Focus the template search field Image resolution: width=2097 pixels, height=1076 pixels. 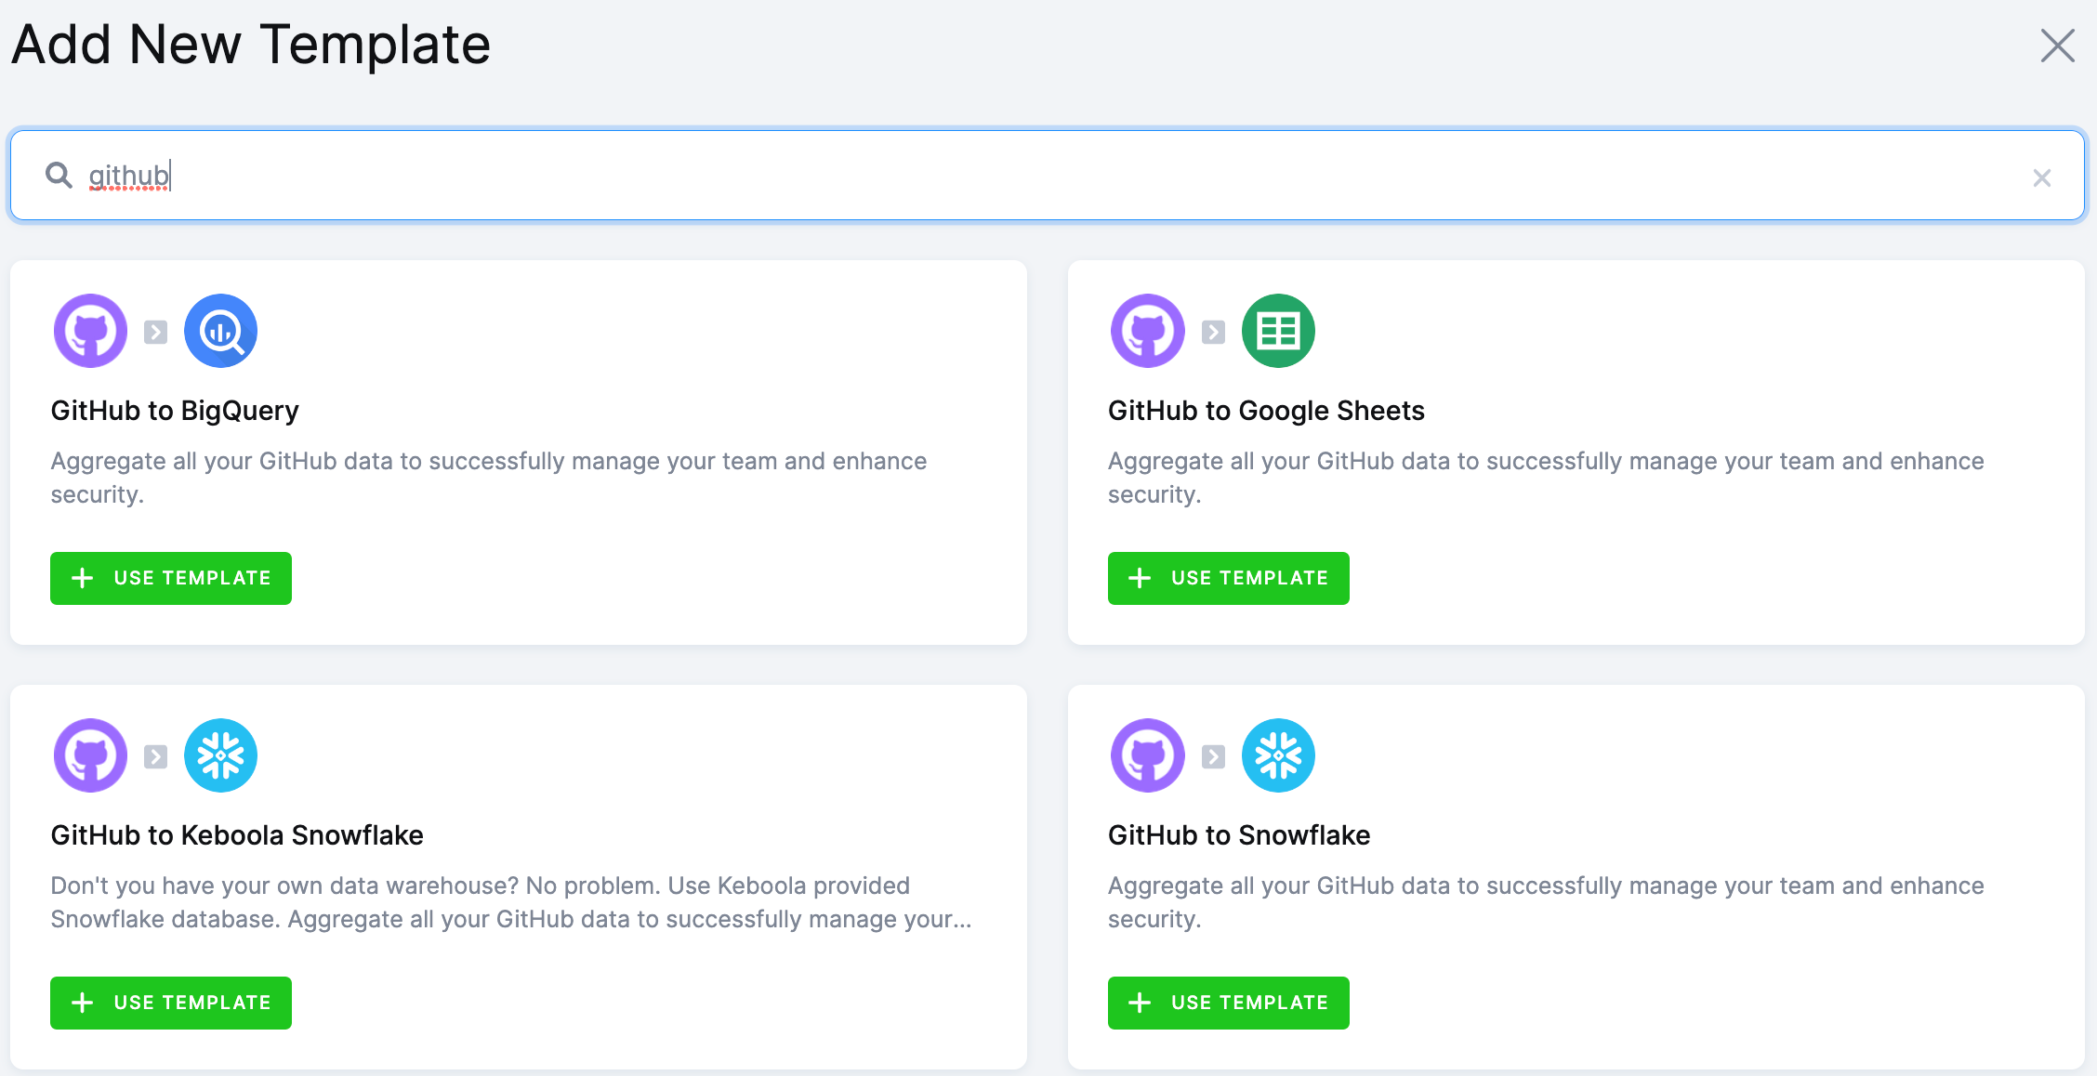coord(1022,176)
